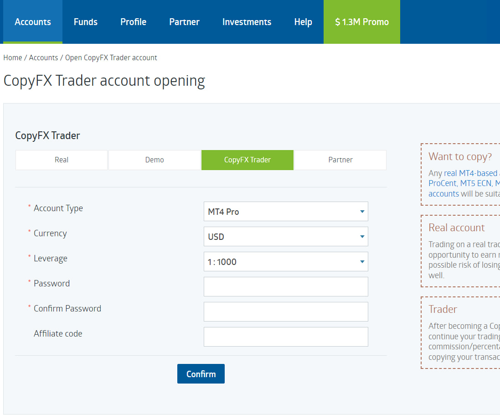Viewport: 500px width, 415px height.
Task: Click the 'Currency' field label
Action: (50, 233)
